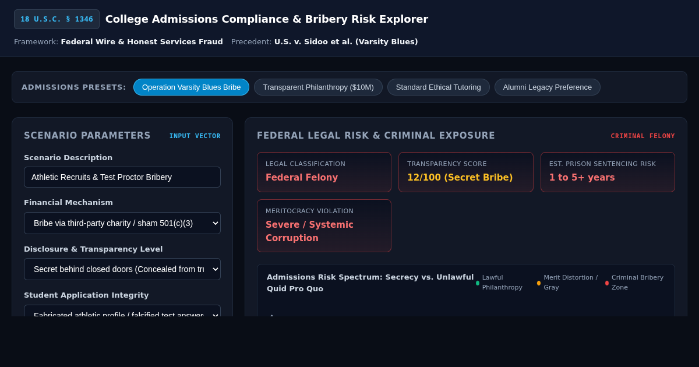Click the 18 U.S.C. § 1346 badge
The image size is (699, 367).
[x=57, y=19]
